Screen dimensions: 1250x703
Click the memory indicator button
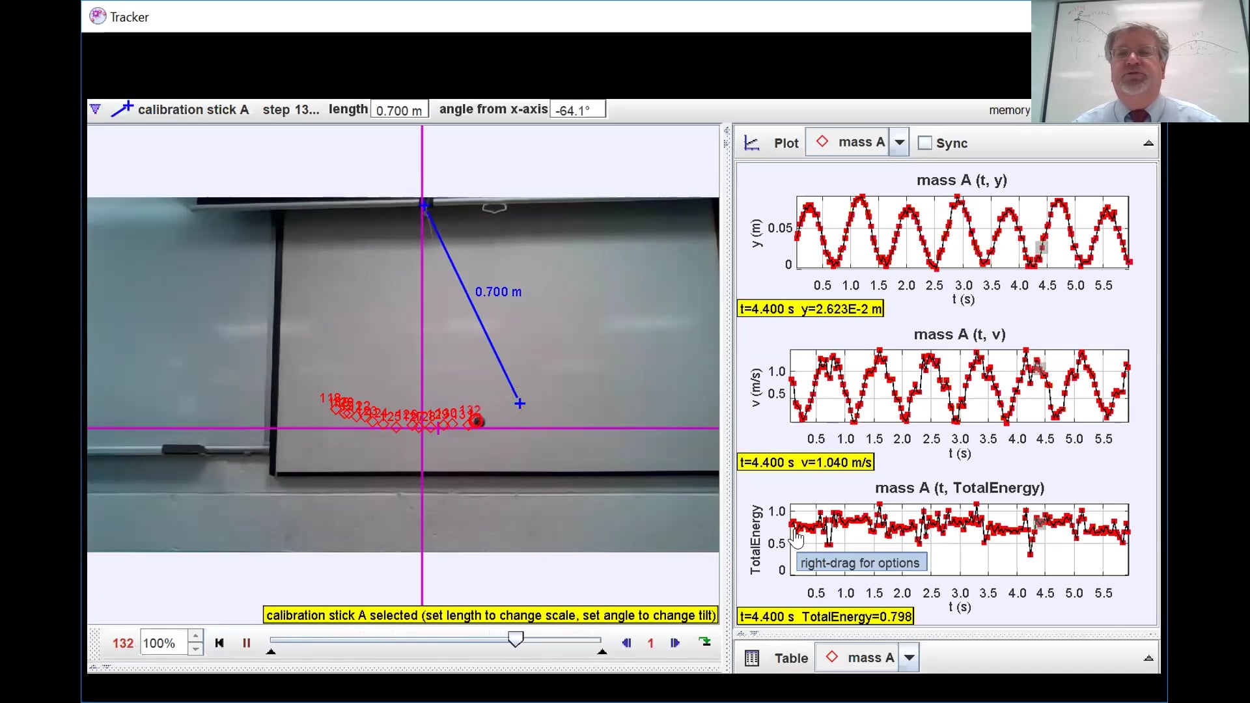coord(1009,110)
